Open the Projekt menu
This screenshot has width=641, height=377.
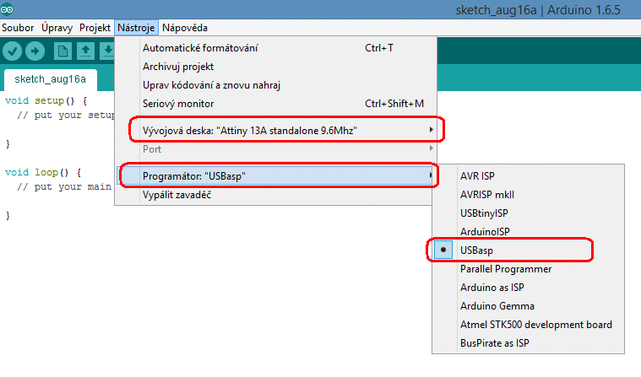(95, 28)
